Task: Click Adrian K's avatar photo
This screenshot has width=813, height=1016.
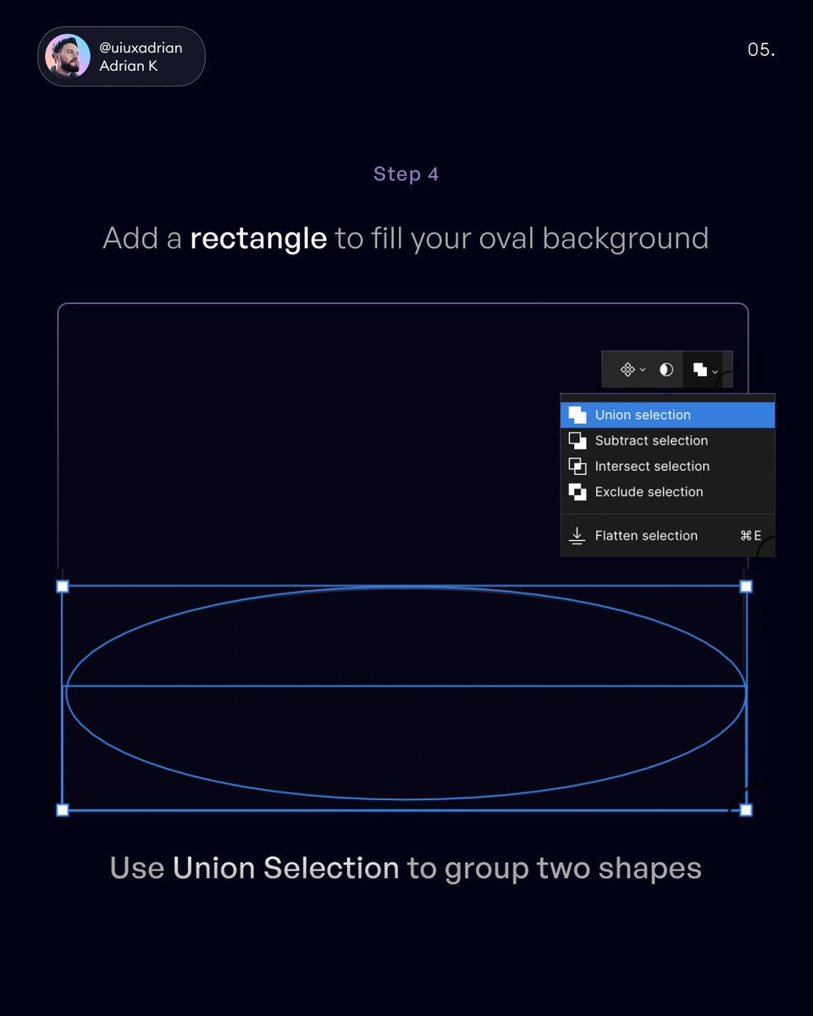Action: 68,57
